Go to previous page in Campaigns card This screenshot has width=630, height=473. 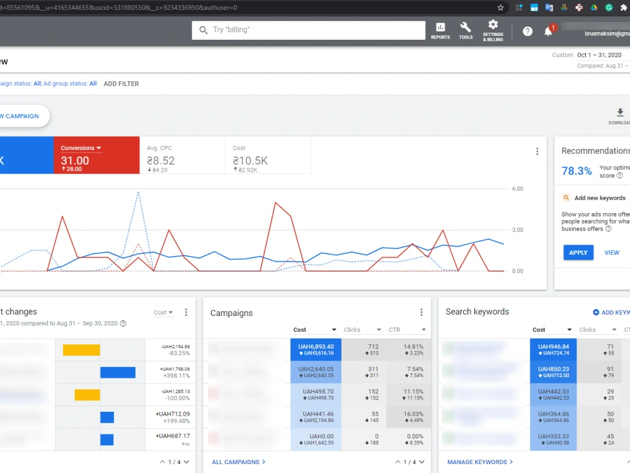pyautogui.click(x=398, y=462)
